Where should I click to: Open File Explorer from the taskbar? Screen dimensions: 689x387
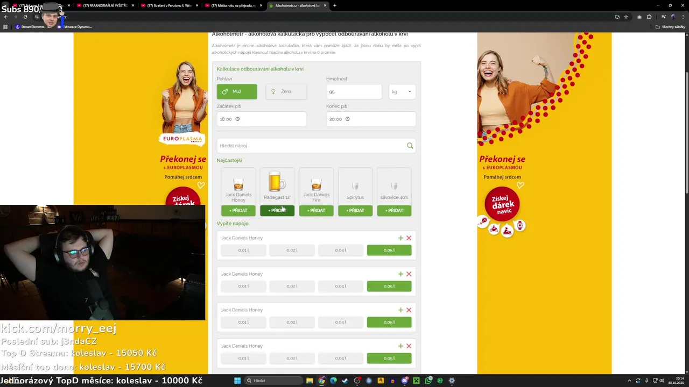click(310, 381)
